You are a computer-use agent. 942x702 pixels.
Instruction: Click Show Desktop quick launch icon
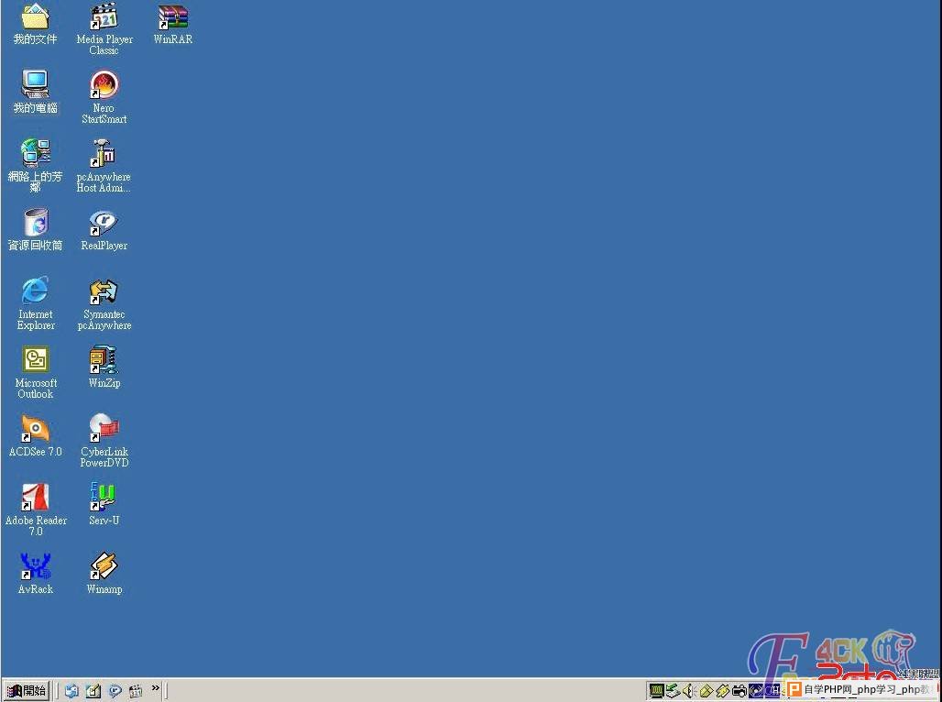[x=71, y=691]
